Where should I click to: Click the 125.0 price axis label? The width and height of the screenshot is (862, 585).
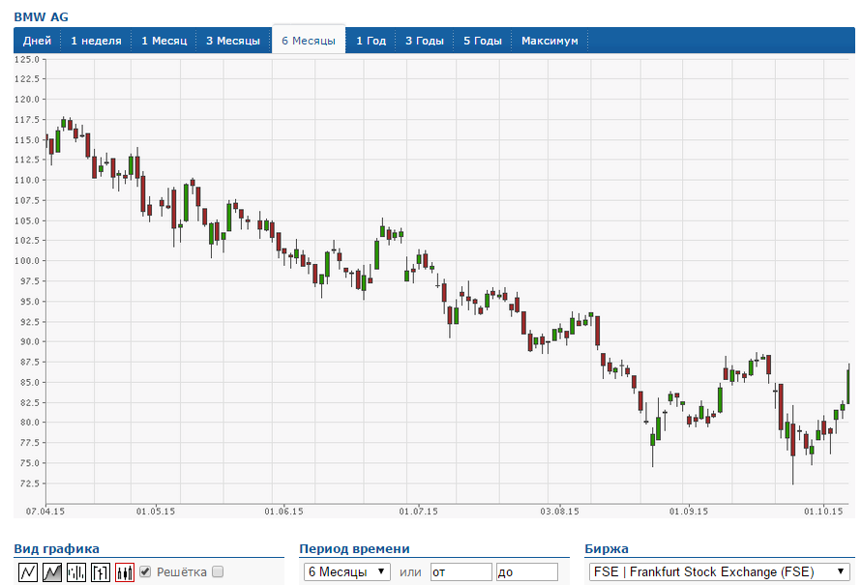(27, 59)
